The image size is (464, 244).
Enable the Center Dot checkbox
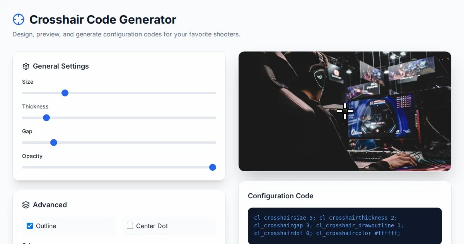click(x=130, y=226)
